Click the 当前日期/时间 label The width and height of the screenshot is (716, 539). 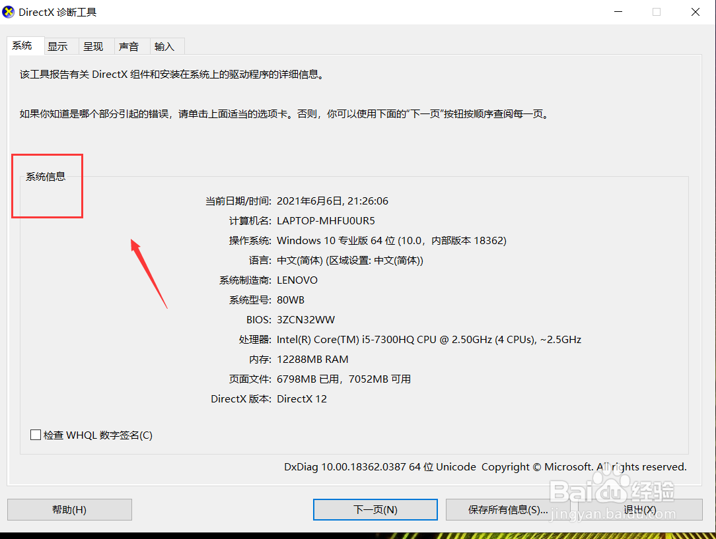coord(238,201)
